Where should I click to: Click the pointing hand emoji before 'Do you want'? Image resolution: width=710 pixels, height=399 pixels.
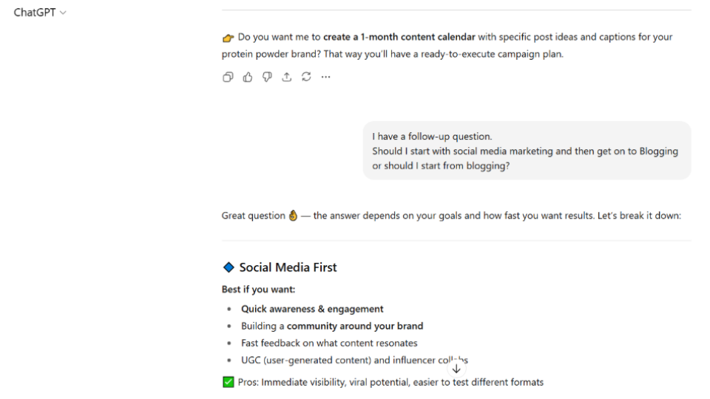pyautogui.click(x=229, y=38)
